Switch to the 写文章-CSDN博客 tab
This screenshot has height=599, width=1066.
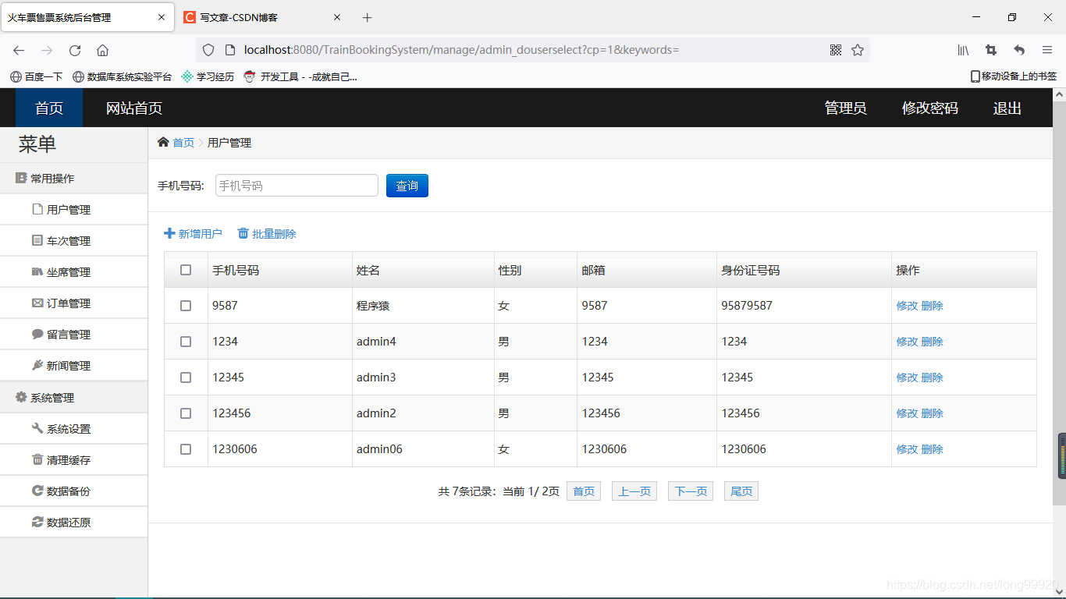coord(261,17)
